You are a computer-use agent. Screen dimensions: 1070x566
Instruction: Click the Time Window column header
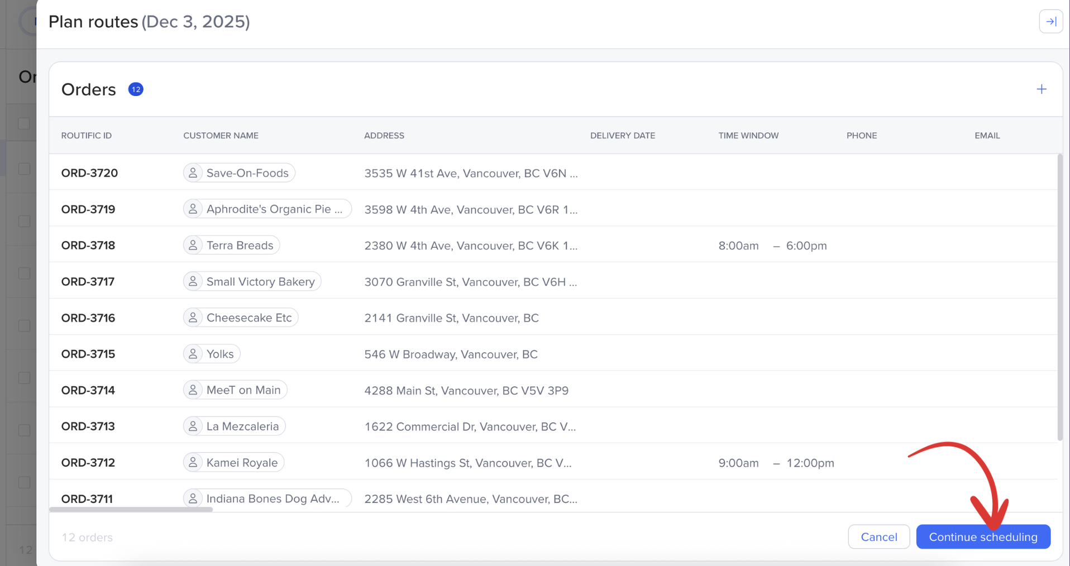click(x=748, y=136)
